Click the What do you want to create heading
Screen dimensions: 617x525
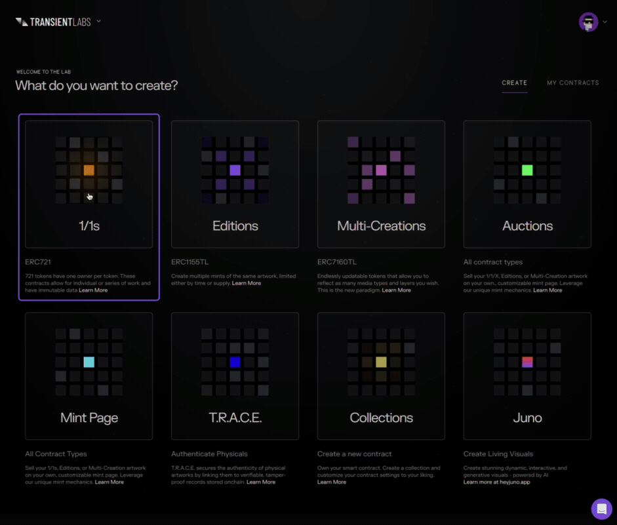[96, 85]
